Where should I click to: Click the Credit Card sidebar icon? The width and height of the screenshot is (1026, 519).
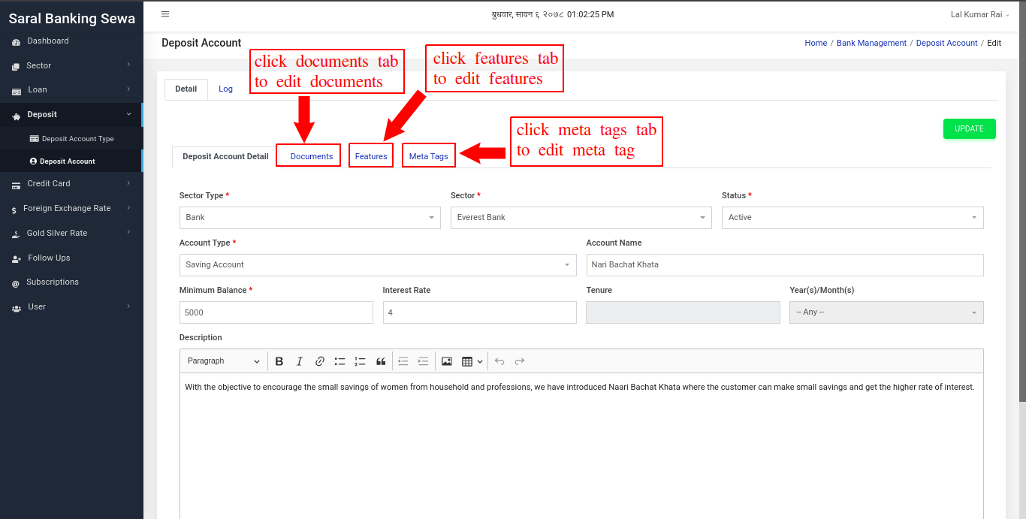tap(16, 185)
